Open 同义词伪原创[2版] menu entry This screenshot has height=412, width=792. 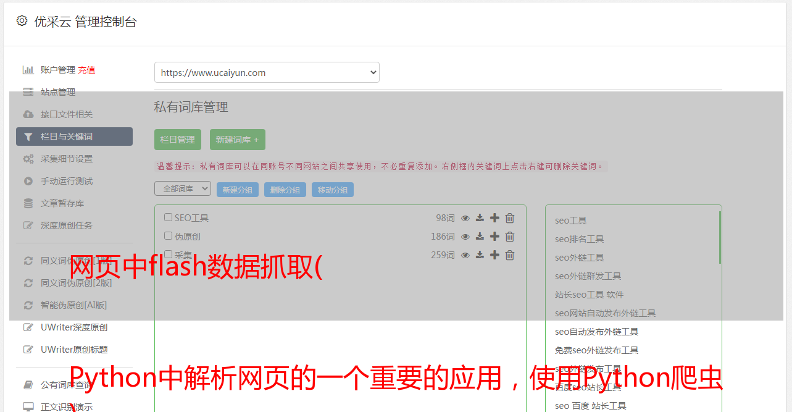point(77,283)
